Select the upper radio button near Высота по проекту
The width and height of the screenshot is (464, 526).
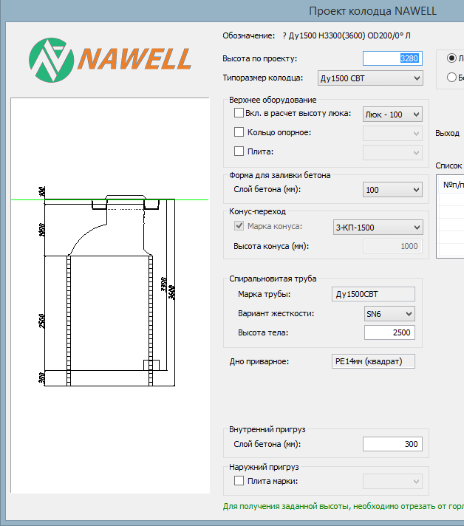pos(451,58)
